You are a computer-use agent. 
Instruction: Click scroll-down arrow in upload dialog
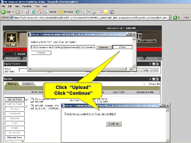pyautogui.click(x=134, y=66)
